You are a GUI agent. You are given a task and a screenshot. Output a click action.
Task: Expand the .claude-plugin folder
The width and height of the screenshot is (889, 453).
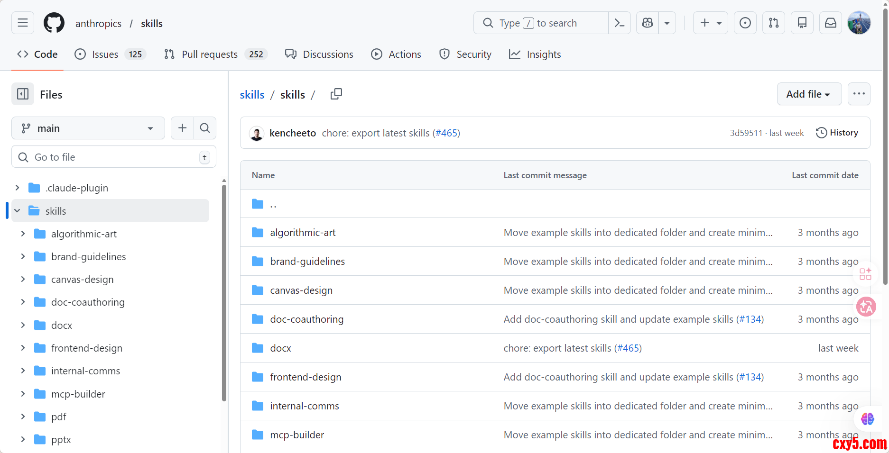(18, 188)
